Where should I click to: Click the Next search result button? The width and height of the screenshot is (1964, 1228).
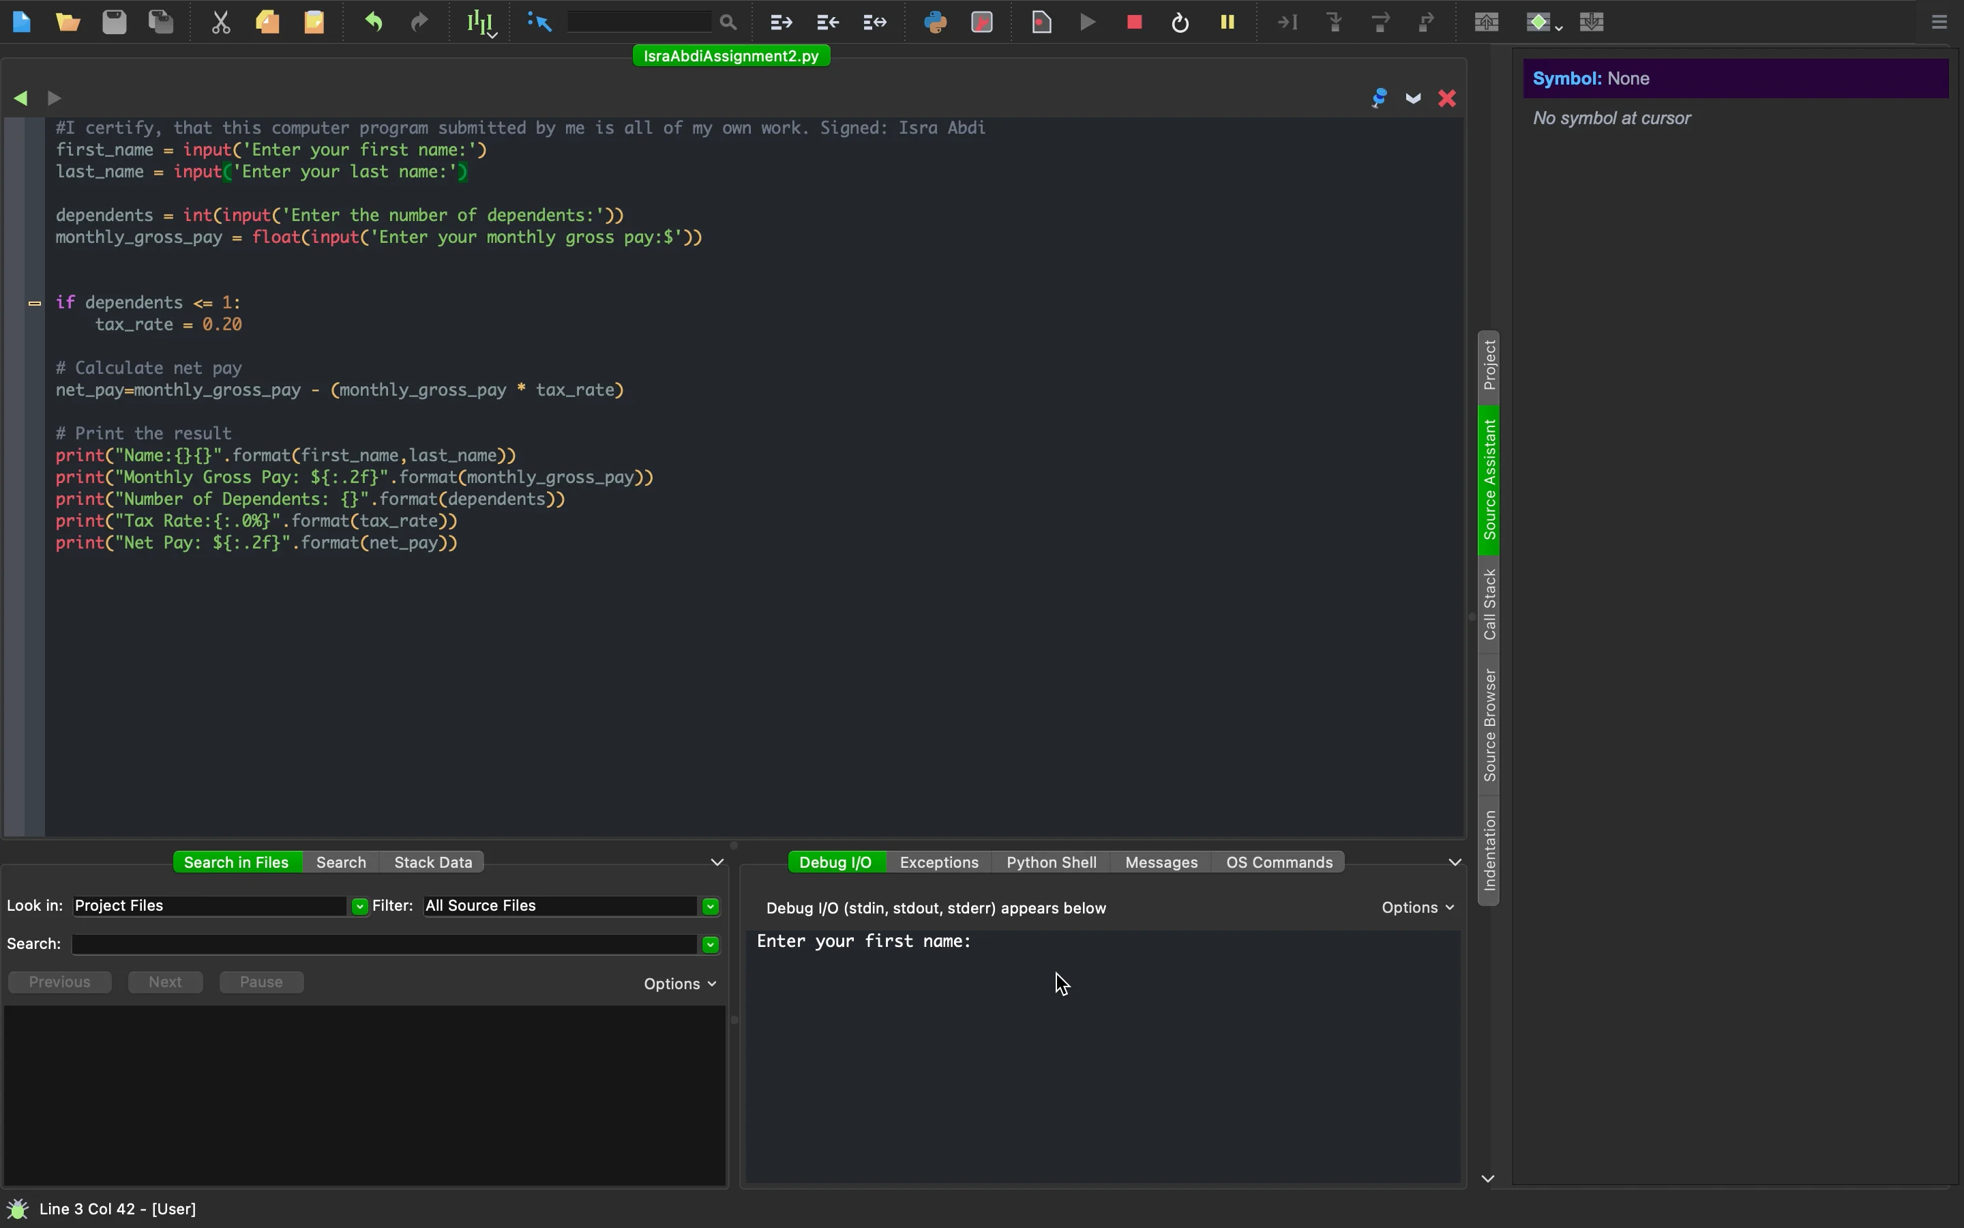coord(166,982)
